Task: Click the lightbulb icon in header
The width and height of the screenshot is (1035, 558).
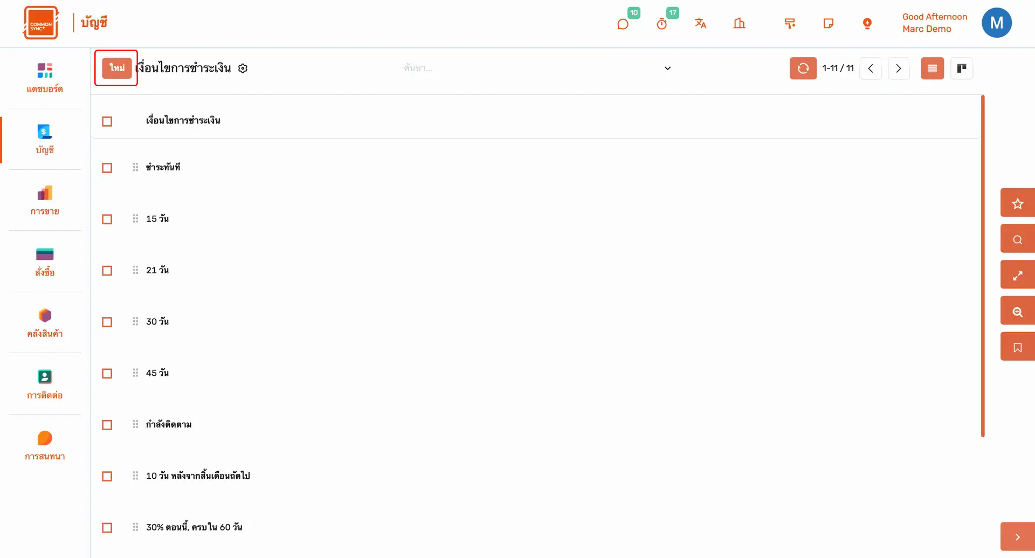Action: [x=867, y=23]
